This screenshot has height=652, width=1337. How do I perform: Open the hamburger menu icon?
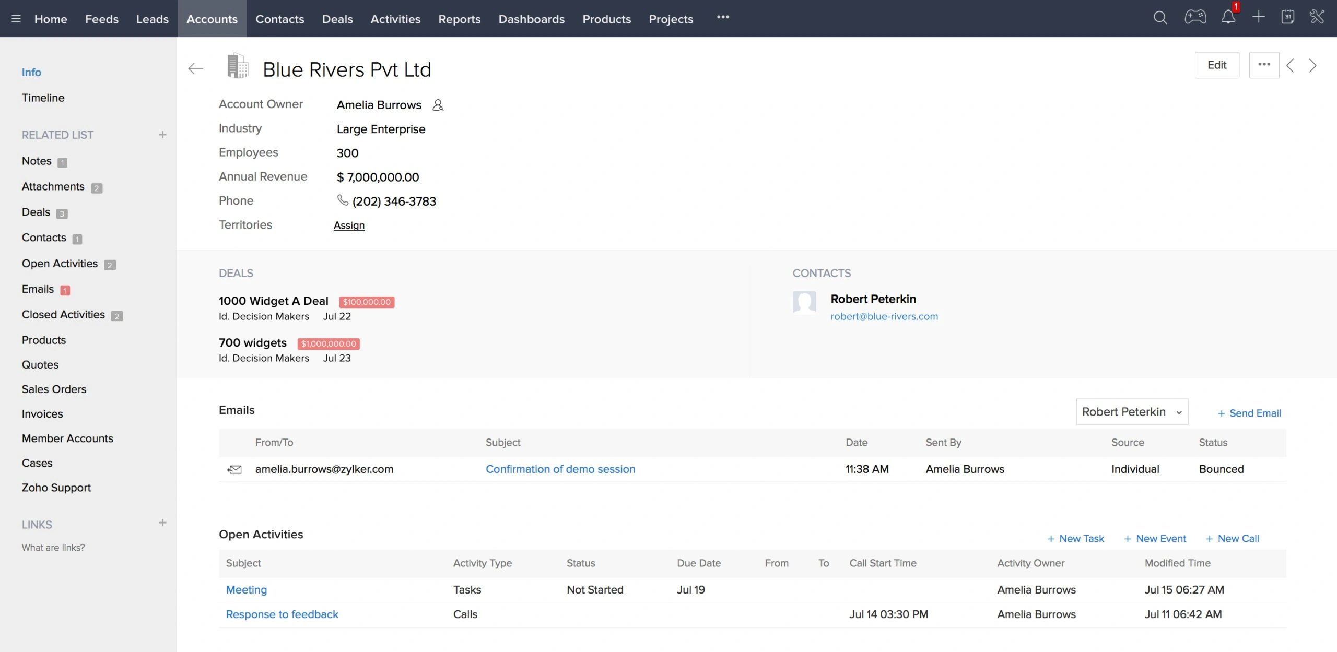click(16, 19)
